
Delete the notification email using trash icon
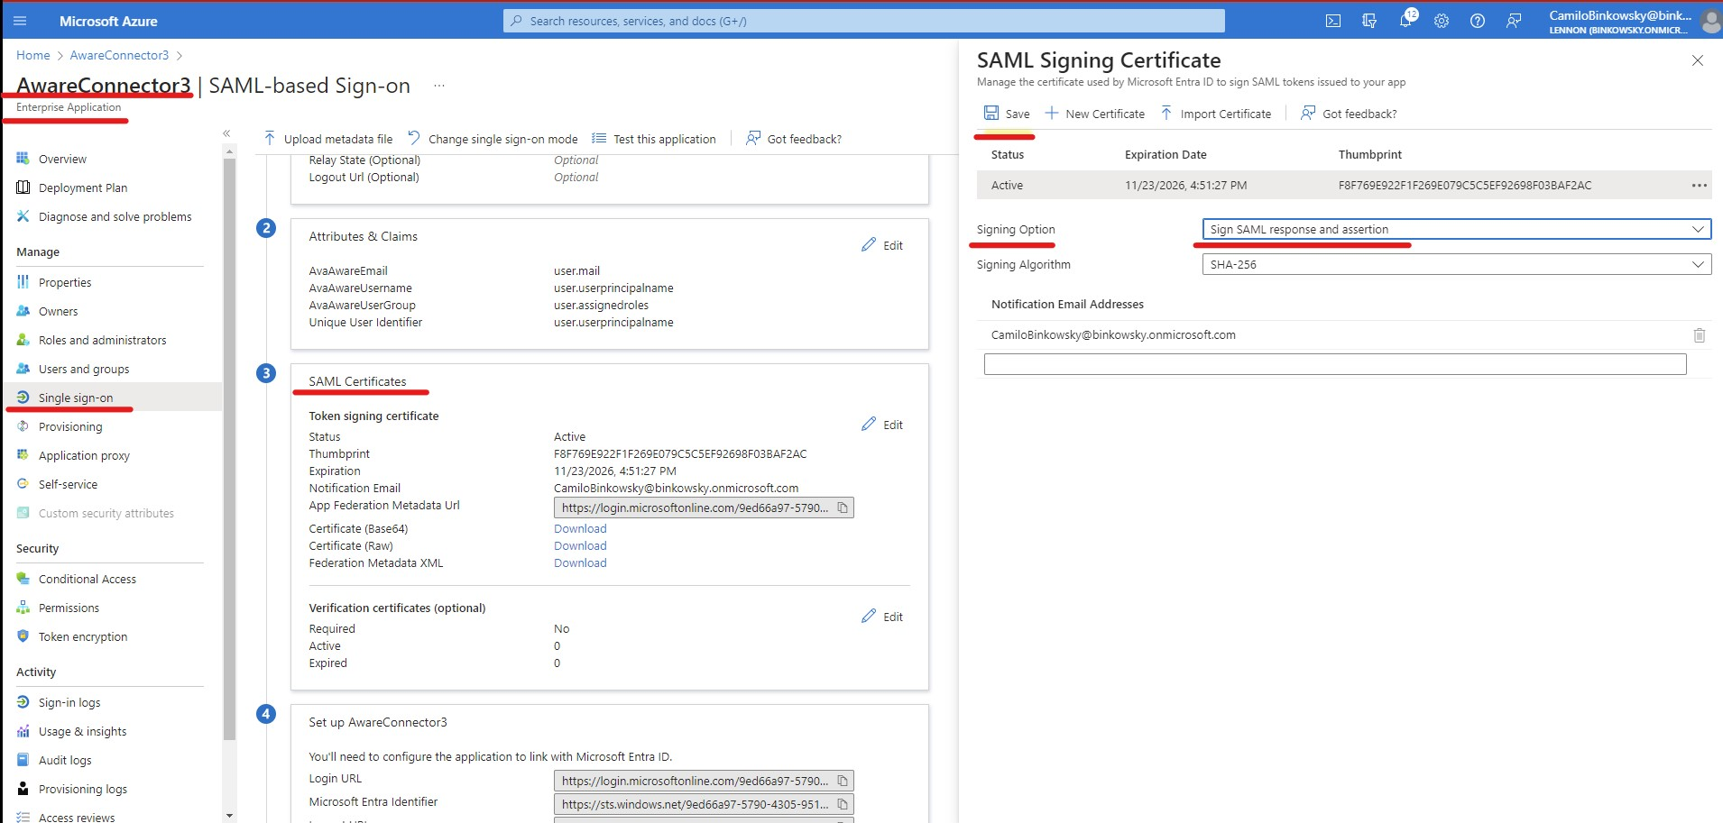1700,334
